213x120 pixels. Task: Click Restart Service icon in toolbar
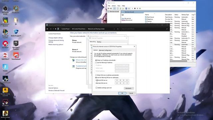[140, 8]
